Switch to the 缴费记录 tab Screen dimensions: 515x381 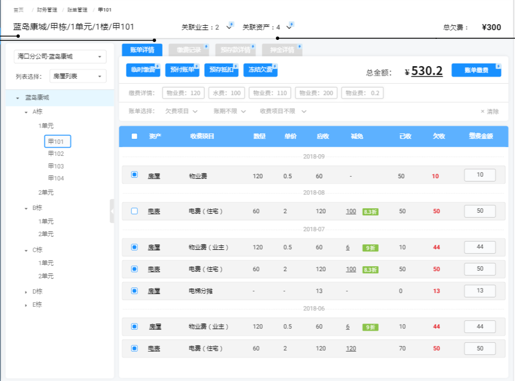tap(189, 50)
